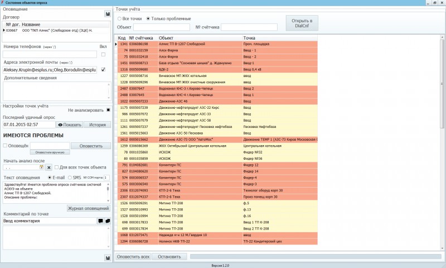The height and width of the screenshot is (268, 446).
Task: Click the Оповестить button
Action: coord(91,146)
